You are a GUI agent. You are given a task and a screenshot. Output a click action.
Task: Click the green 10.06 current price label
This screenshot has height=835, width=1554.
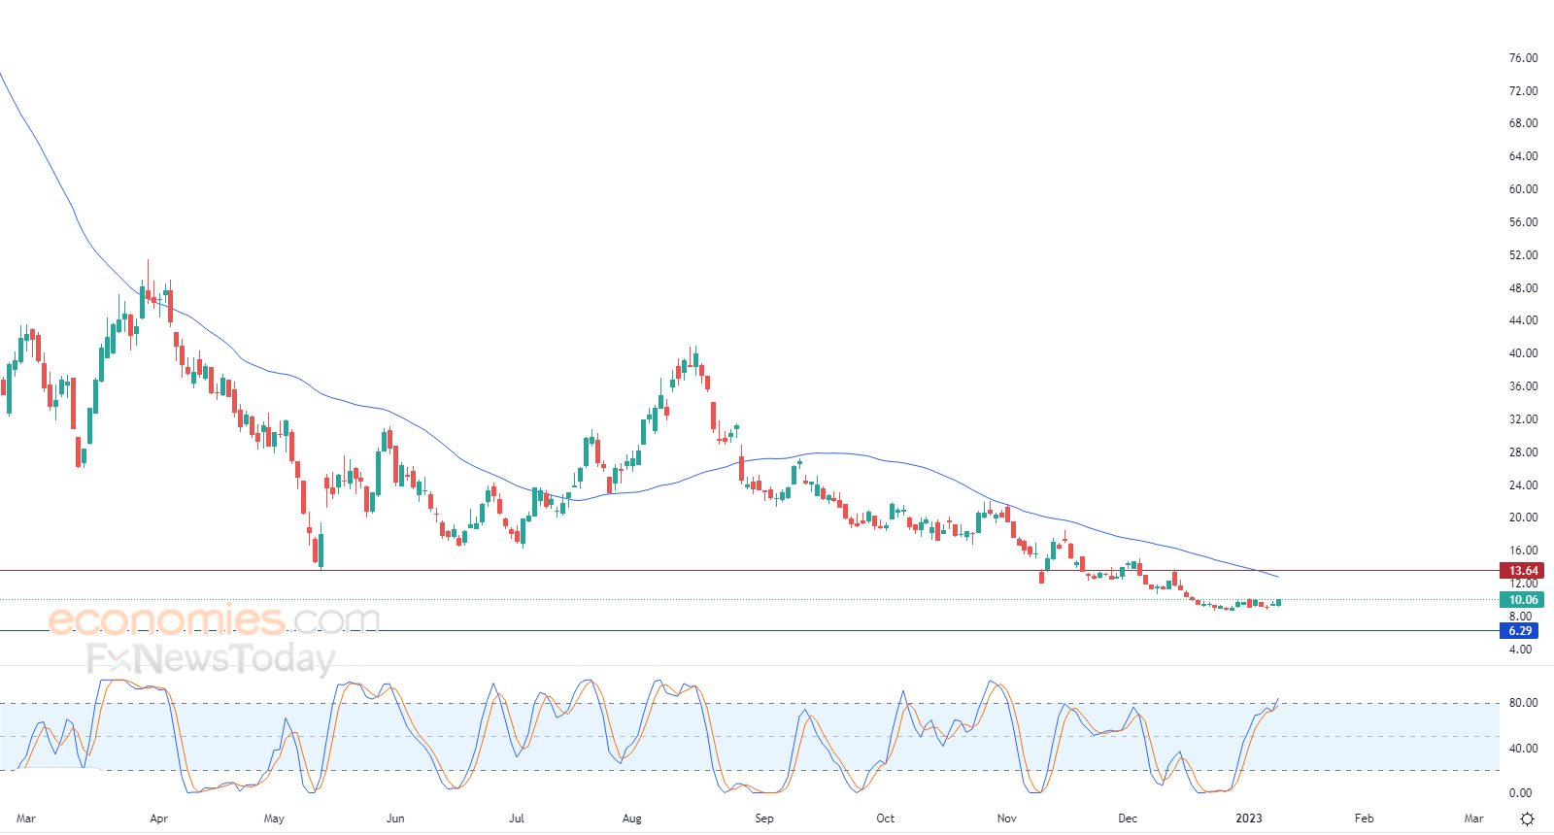click(1522, 600)
